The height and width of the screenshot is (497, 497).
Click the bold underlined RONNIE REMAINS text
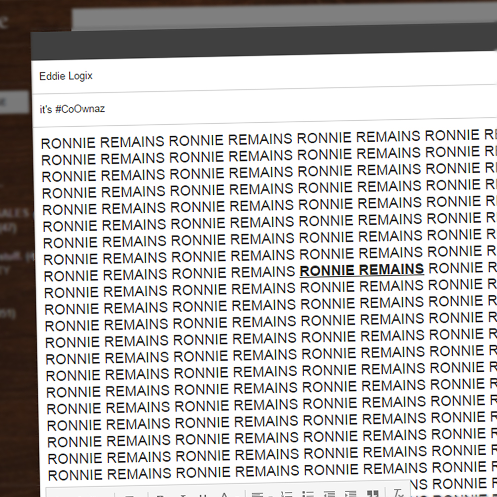tap(362, 270)
